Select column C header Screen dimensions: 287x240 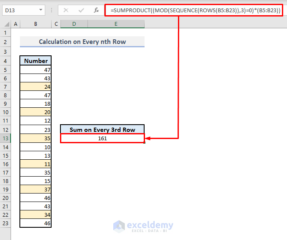56,24
